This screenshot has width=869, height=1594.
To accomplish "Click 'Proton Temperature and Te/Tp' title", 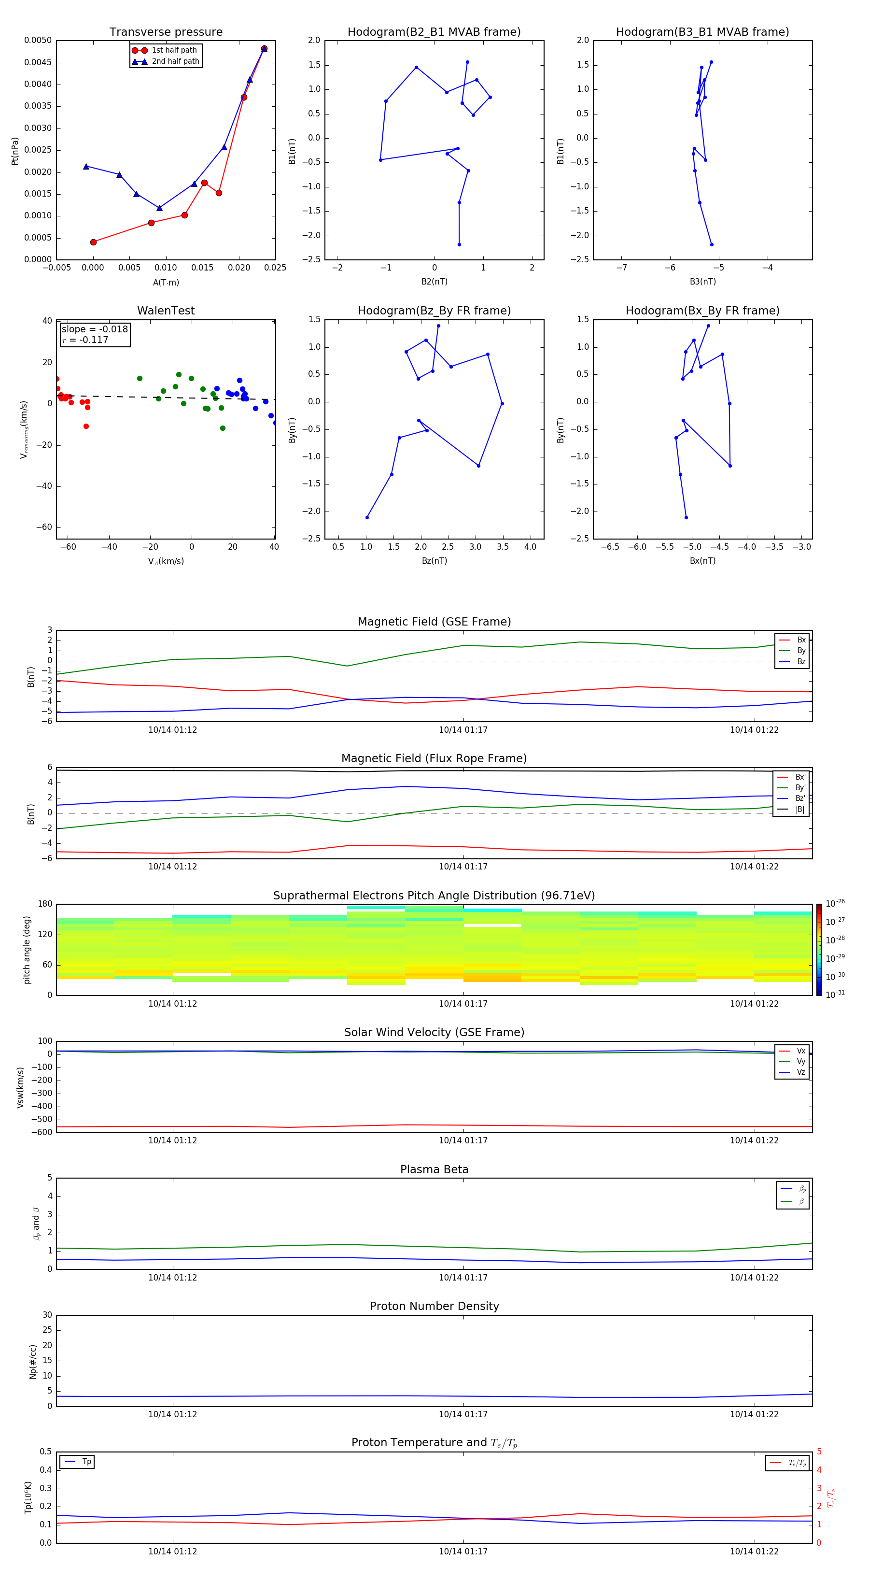I will pyautogui.click(x=434, y=1443).
